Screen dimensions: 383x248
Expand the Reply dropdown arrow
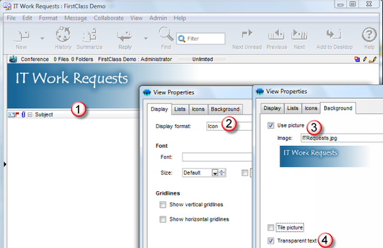tap(146, 38)
